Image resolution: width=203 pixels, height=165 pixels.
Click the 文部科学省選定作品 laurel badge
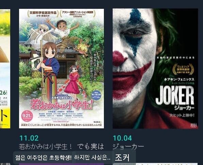[x=43, y=14]
